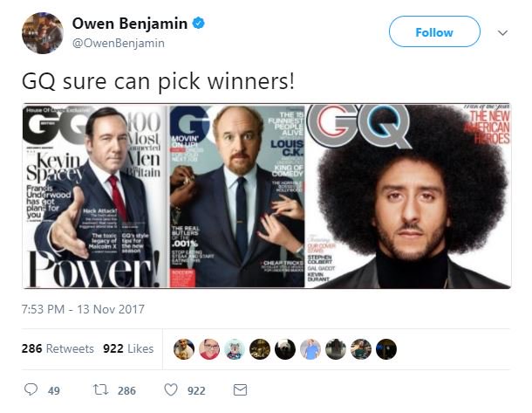Click the first liker avatar in row

click(184, 349)
